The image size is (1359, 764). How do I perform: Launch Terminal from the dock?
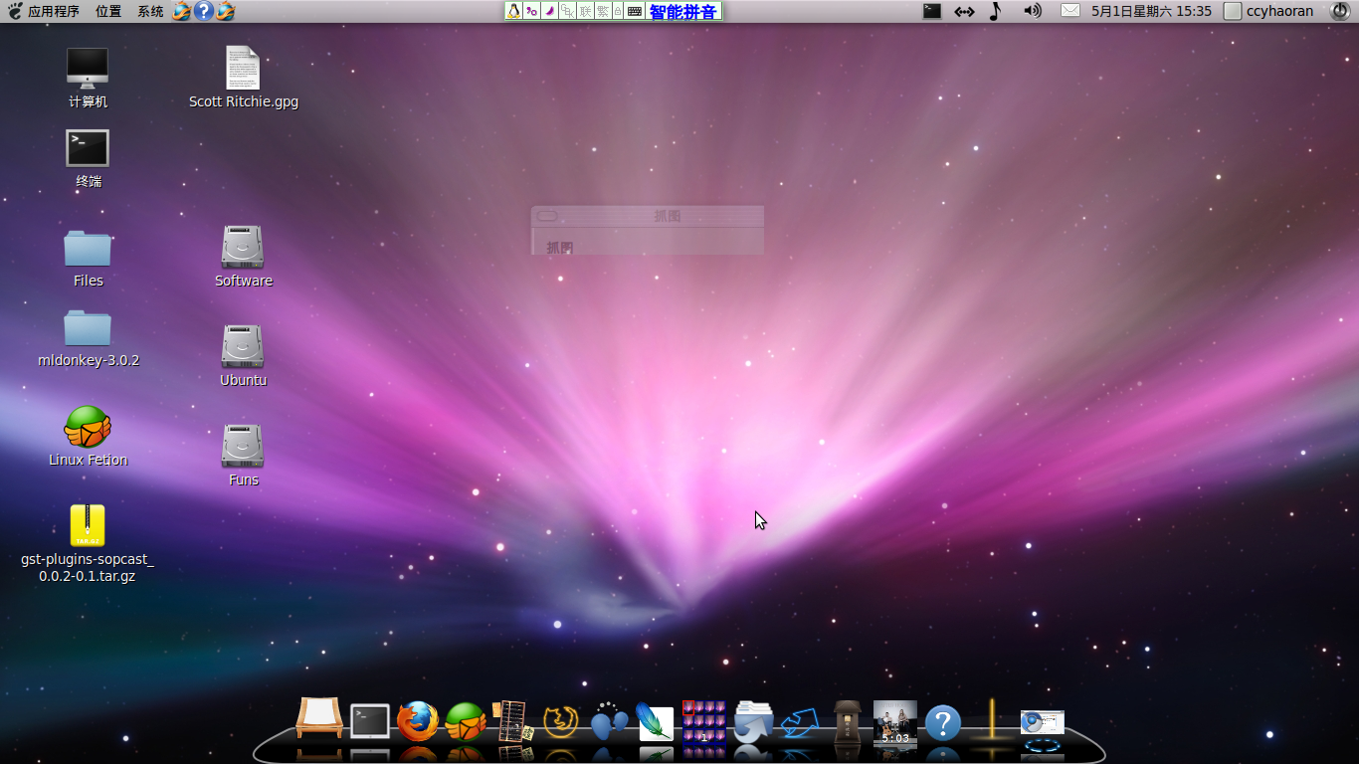pos(370,721)
